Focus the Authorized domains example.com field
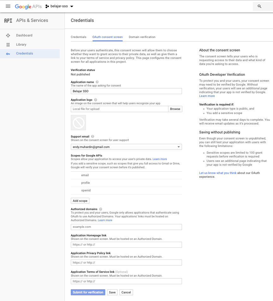The image size is (273, 301). [126, 227]
